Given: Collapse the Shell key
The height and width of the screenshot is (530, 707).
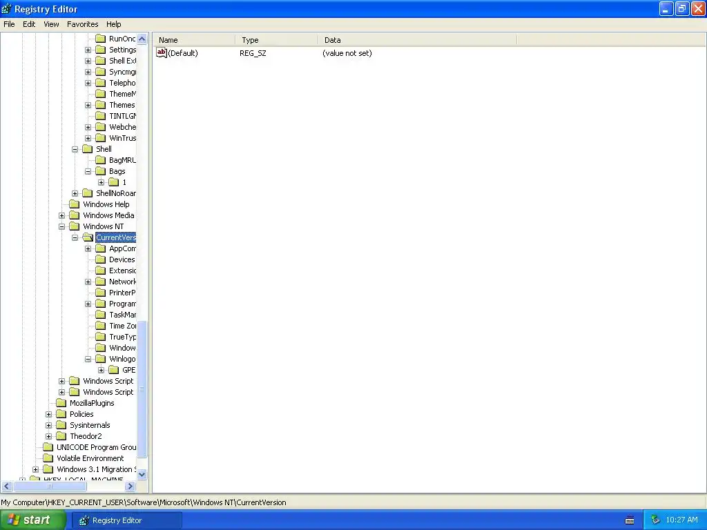Looking at the screenshot, I should point(75,149).
